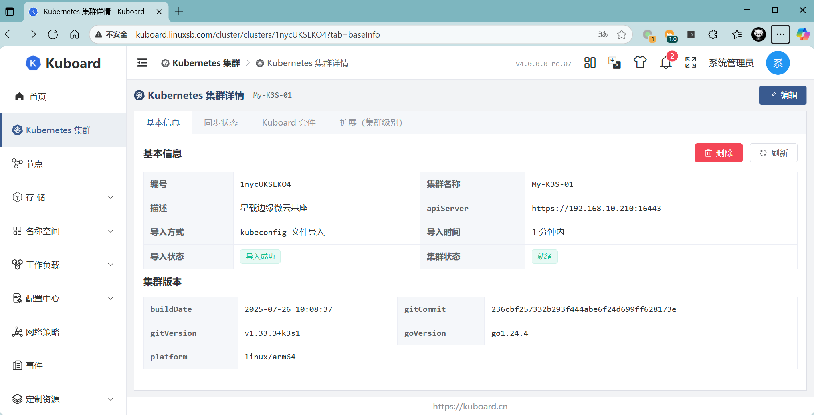Switch to the Kuboard 套件 tab
The width and height of the screenshot is (814, 415).
[x=289, y=123]
